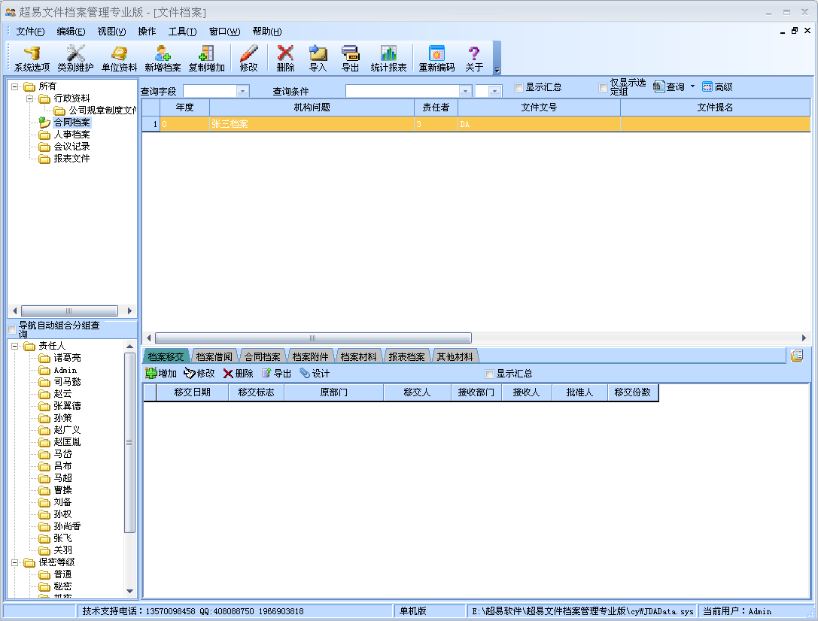
Task: Open 类别维护 category maintenance tool
Action: tap(76, 59)
